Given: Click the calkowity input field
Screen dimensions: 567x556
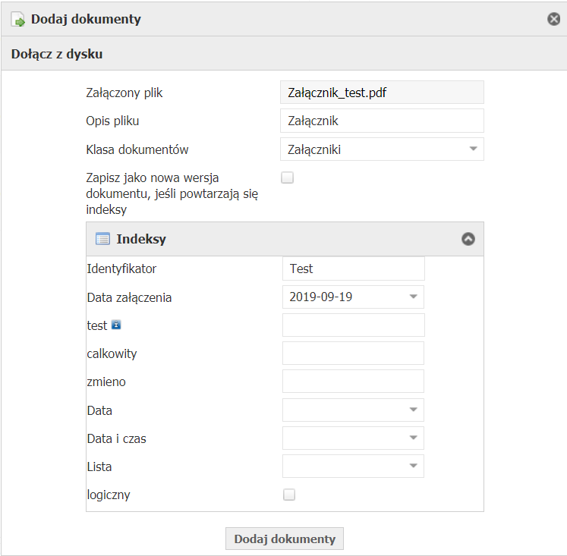Looking at the screenshot, I should [353, 353].
